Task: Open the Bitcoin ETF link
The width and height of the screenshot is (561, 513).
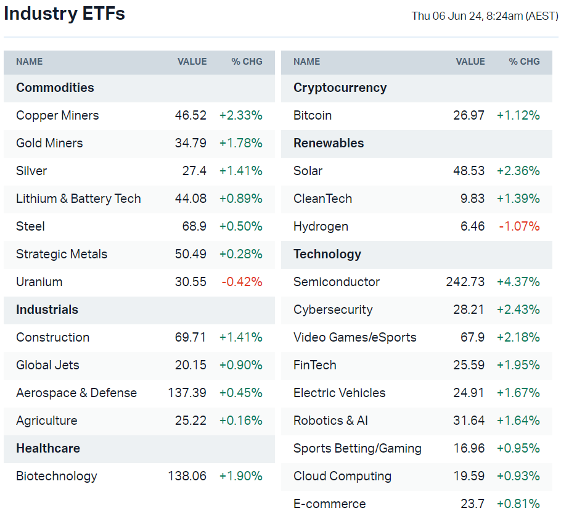Action: click(x=313, y=115)
